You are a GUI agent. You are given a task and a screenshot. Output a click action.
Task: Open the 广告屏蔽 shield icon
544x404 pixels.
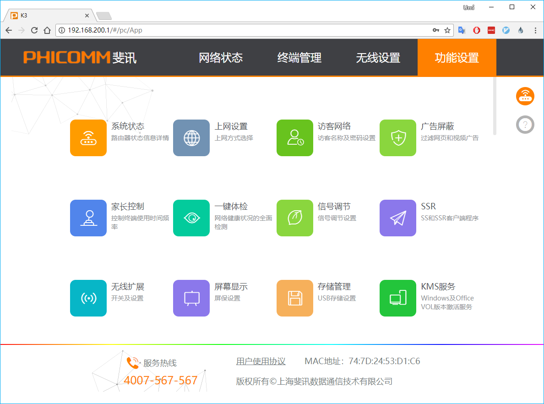click(x=398, y=138)
